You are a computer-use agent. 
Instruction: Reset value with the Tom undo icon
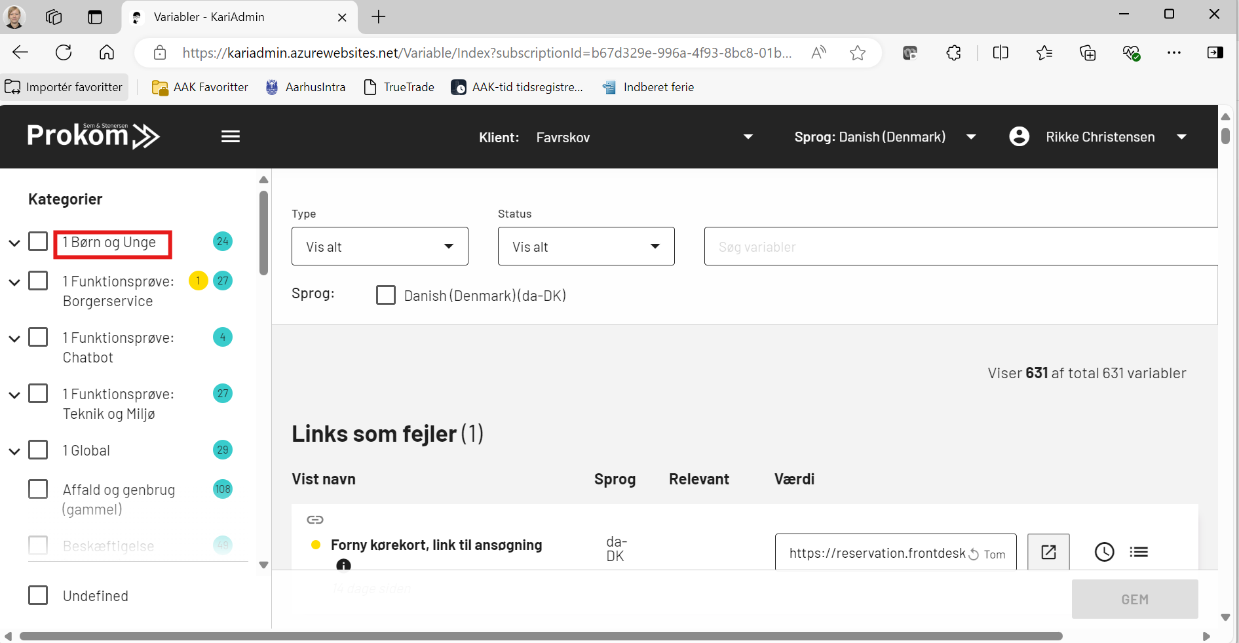974,555
